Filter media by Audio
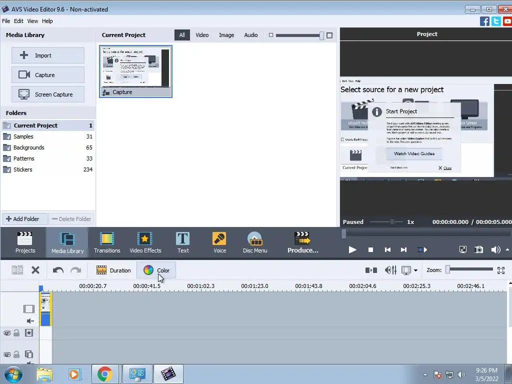 (251, 35)
